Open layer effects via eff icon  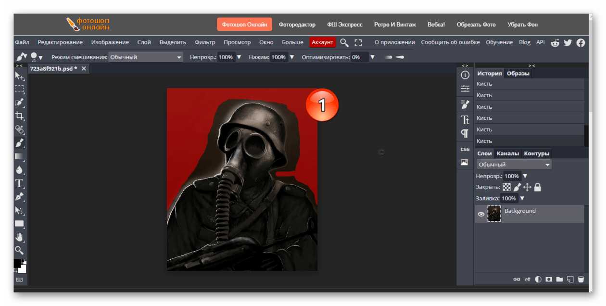click(528, 279)
